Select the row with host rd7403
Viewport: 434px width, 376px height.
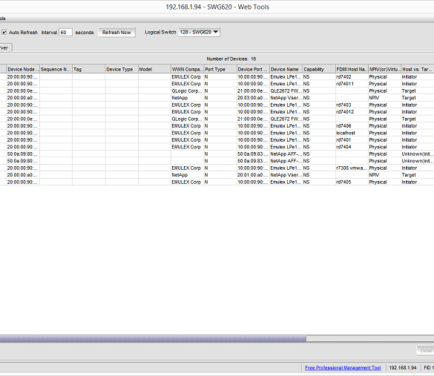click(x=217, y=105)
